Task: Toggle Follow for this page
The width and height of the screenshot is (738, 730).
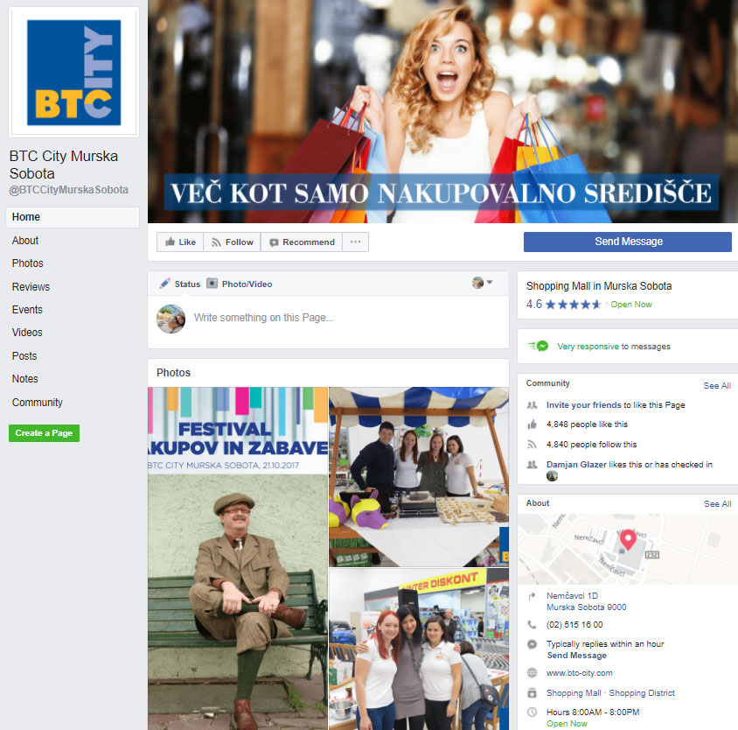Action: pyautogui.click(x=232, y=242)
